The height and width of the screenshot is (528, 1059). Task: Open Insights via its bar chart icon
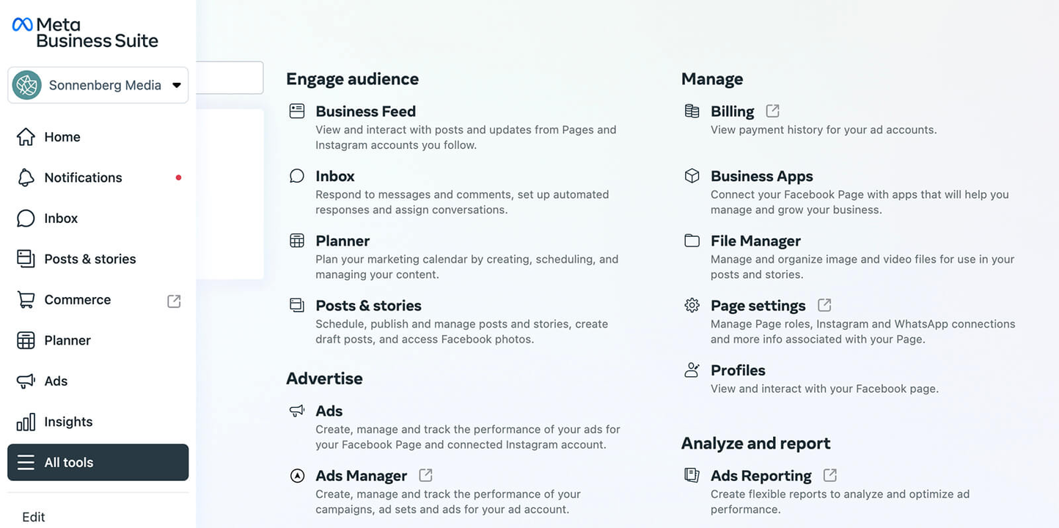[x=26, y=421]
